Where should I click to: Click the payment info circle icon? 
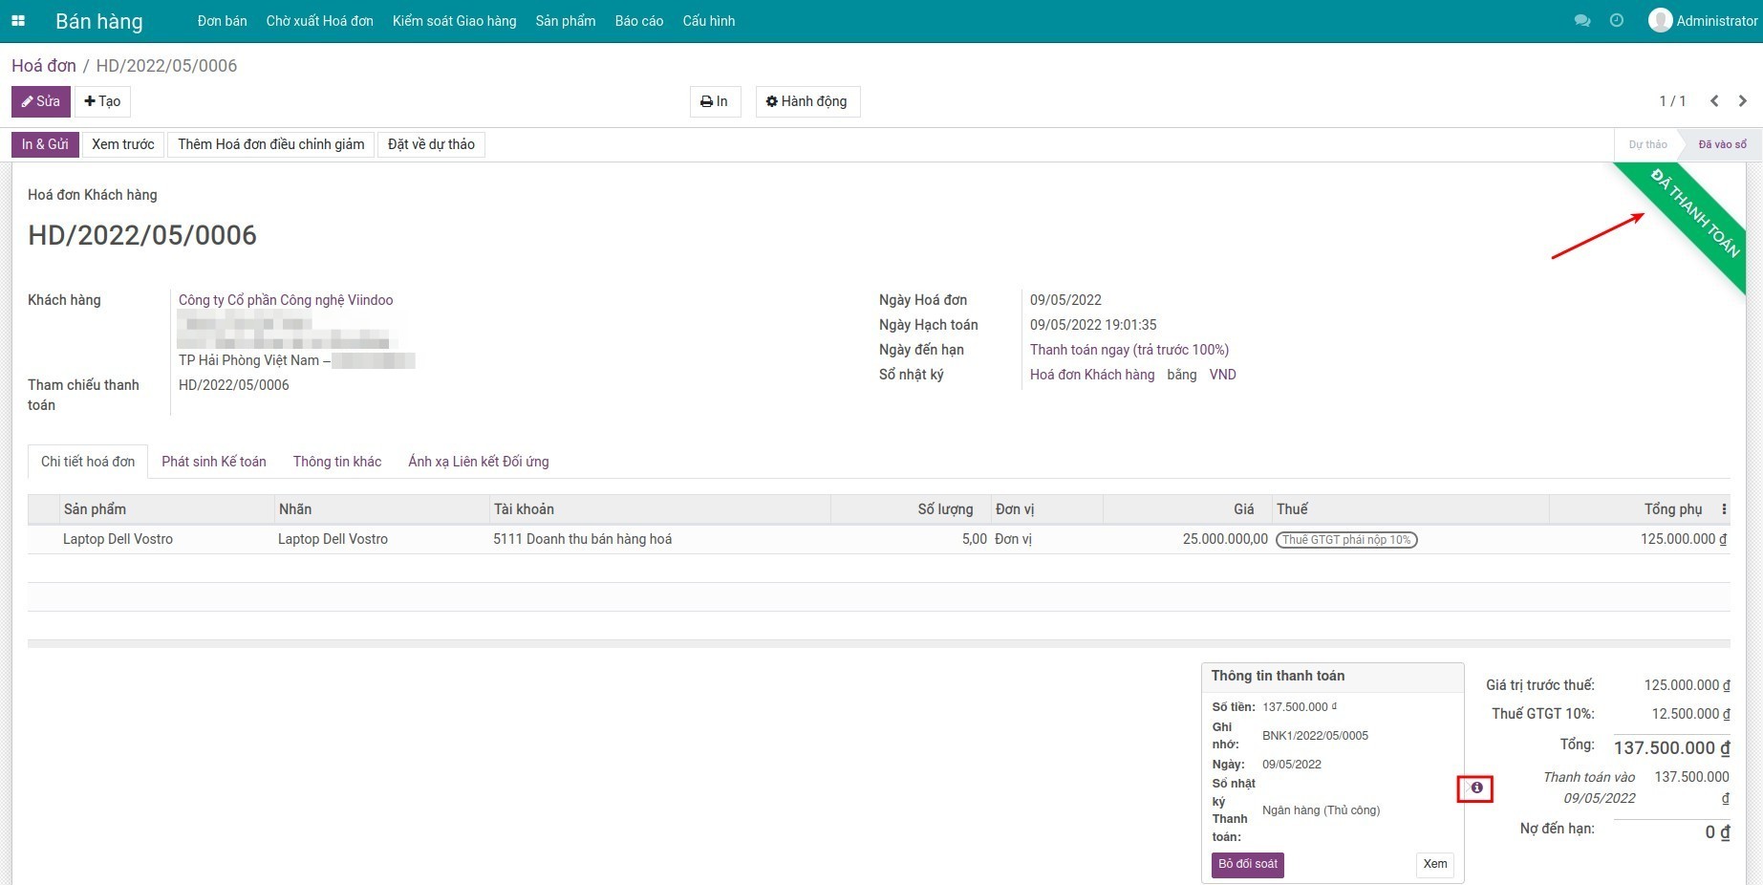click(x=1476, y=788)
